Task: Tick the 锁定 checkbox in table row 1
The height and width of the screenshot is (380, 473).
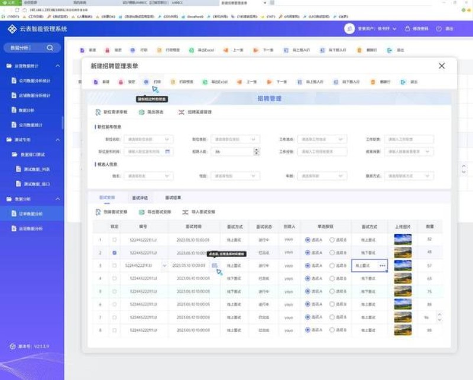Action: pyautogui.click(x=114, y=240)
